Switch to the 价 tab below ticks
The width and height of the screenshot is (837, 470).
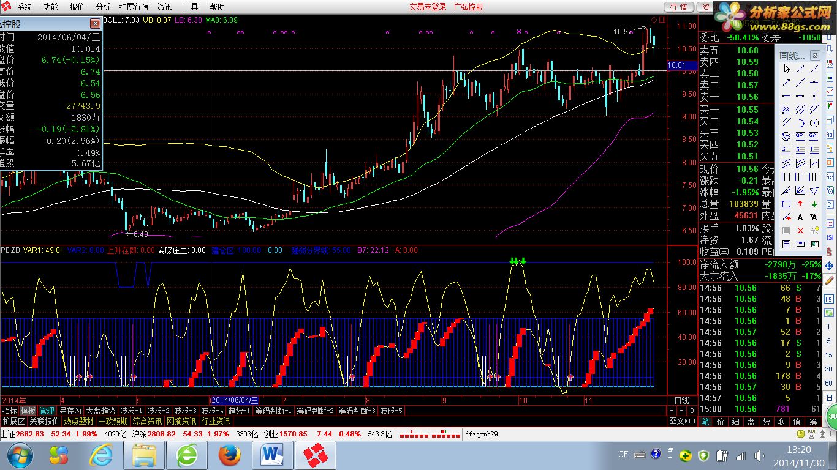721,421
